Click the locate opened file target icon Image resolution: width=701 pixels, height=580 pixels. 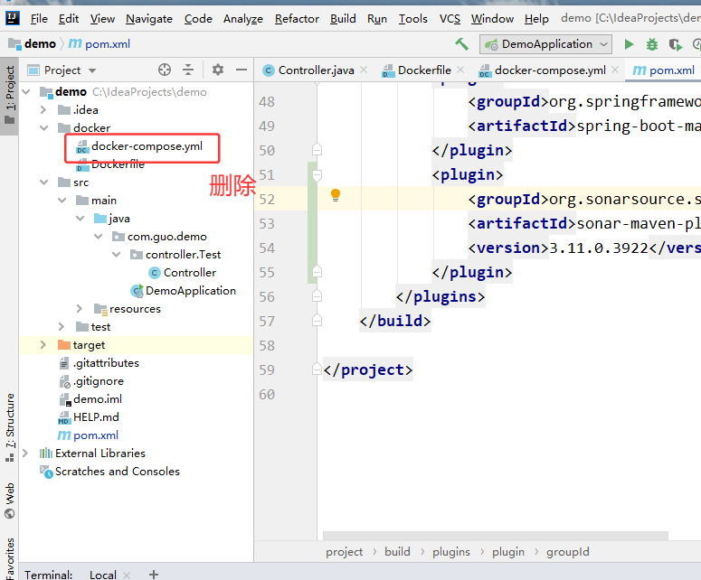point(165,70)
